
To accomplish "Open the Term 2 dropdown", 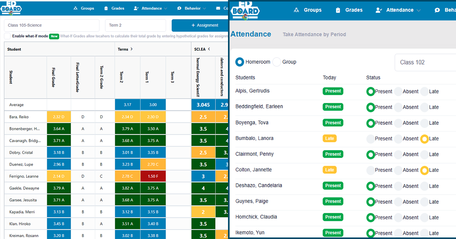I will (135, 25).
